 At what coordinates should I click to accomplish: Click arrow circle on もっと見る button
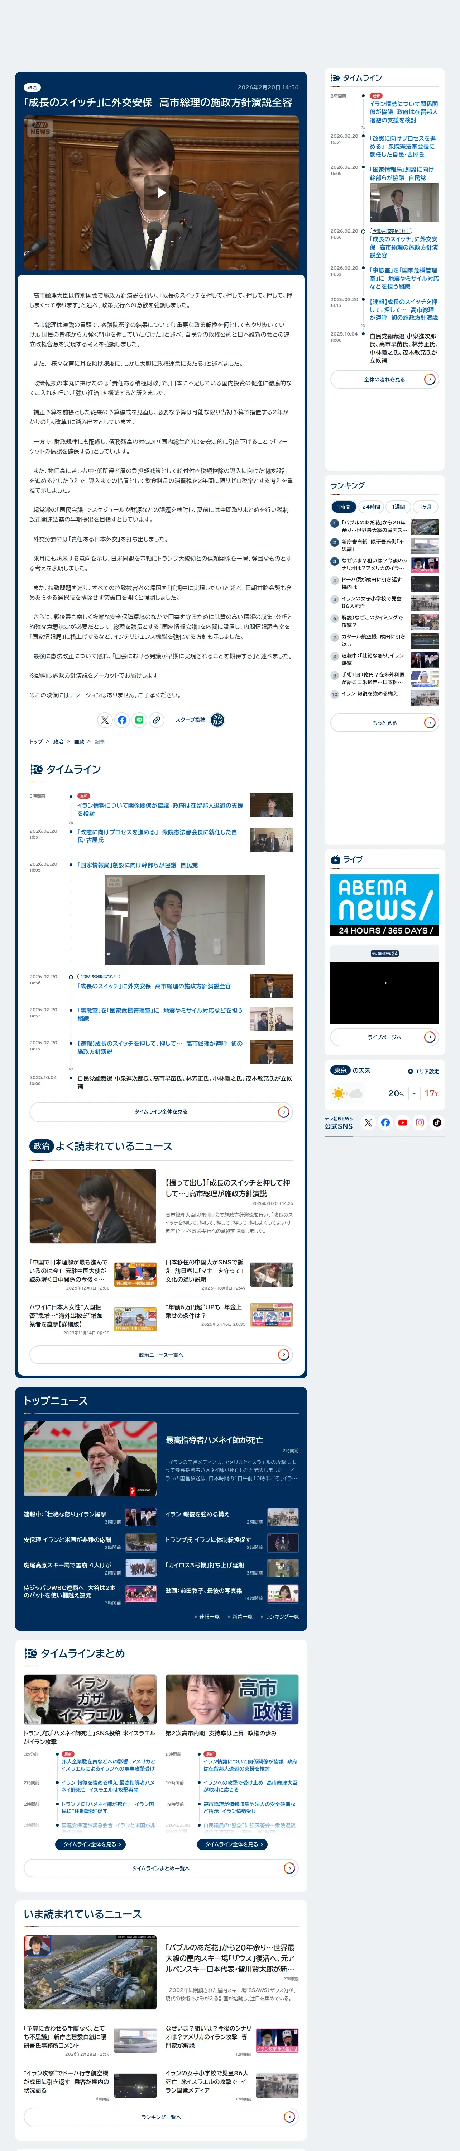click(x=429, y=722)
